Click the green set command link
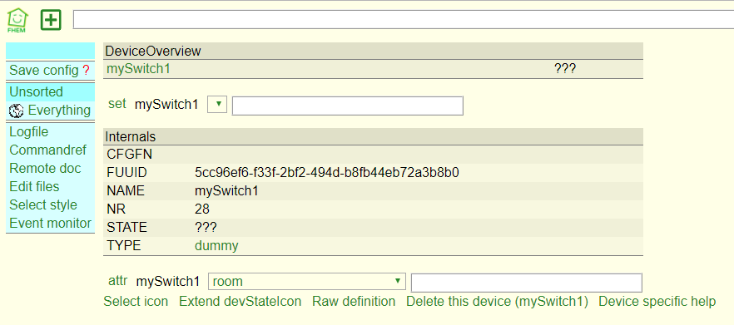 pos(117,104)
